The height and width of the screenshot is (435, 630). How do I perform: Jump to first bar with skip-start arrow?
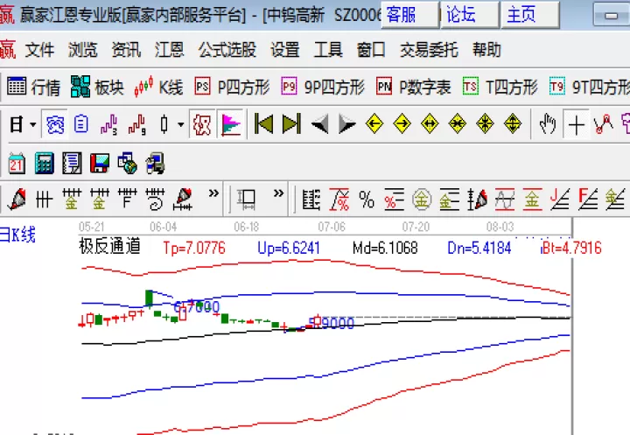tap(264, 123)
